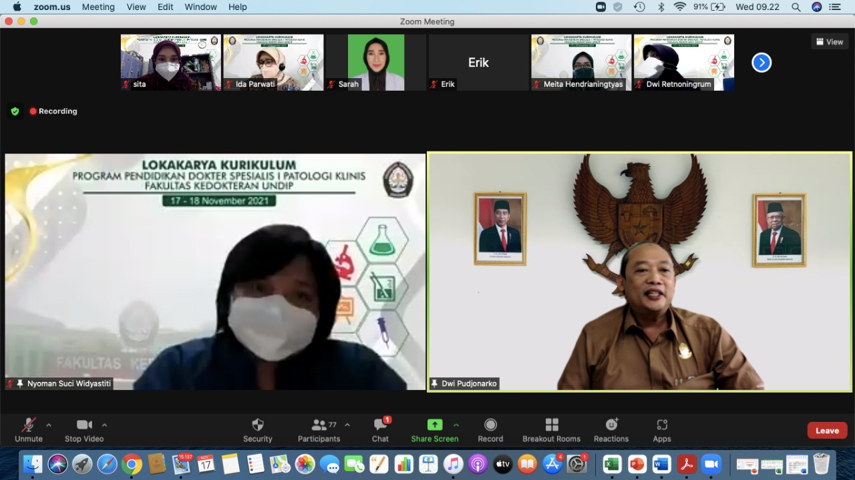Start sharing with Share Screen
Image resolution: width=855 pixels, height=480 pixels.
434,430
